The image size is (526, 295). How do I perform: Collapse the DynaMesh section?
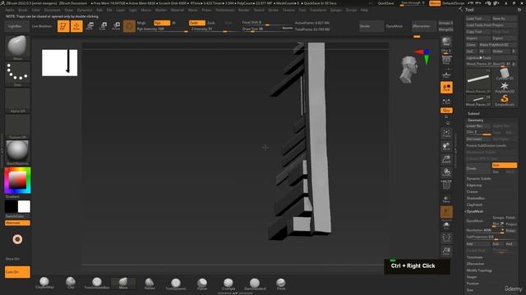[x=475, y=211]
